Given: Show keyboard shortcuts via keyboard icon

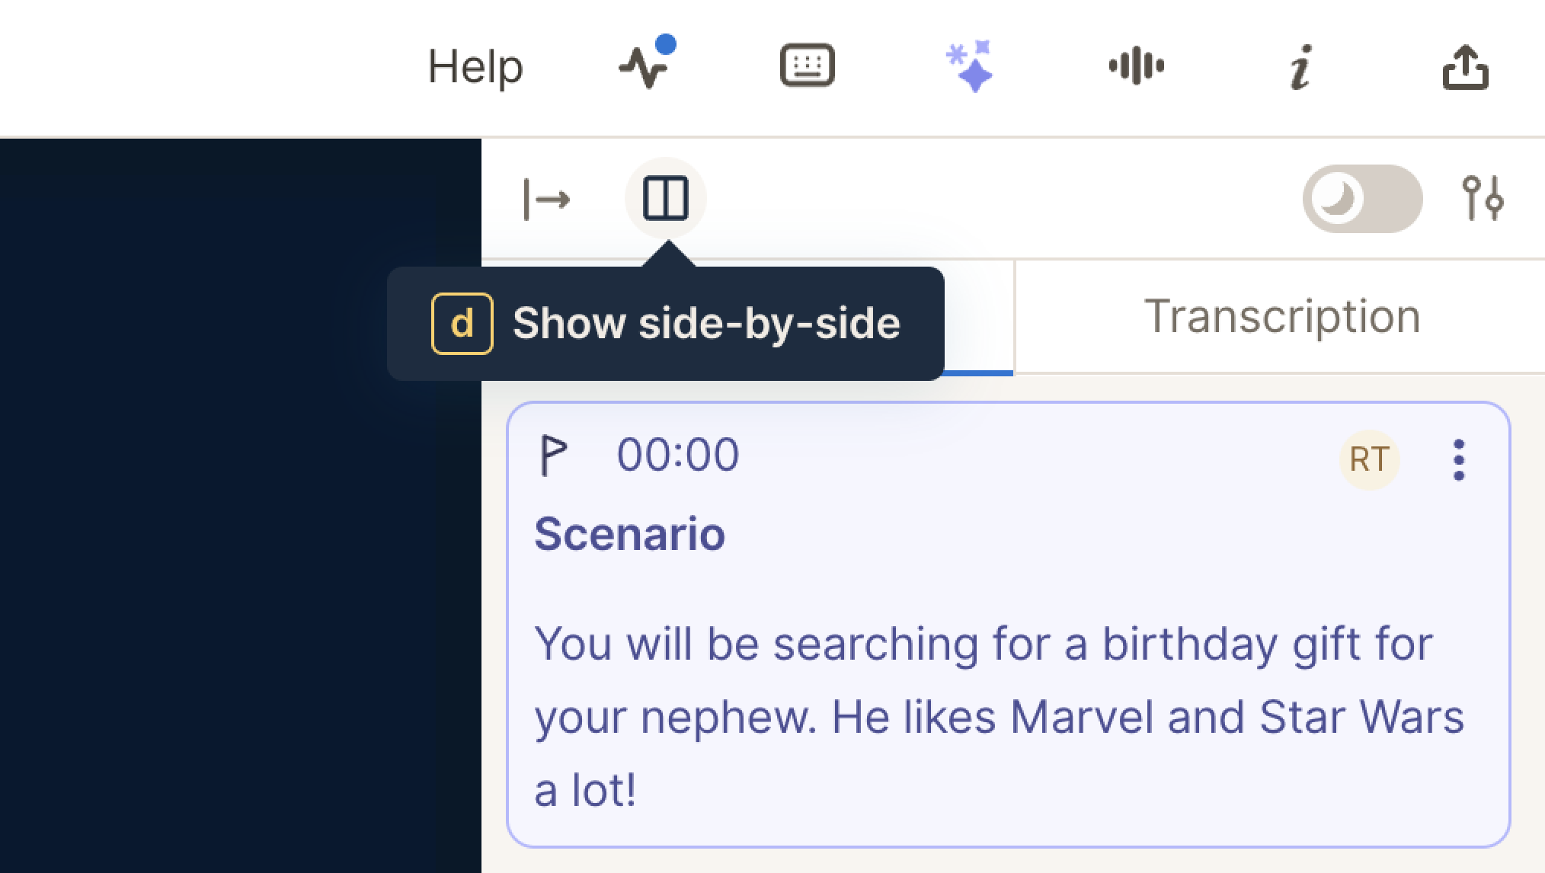Looking at the screenshot, I should [x=807, y=66].
